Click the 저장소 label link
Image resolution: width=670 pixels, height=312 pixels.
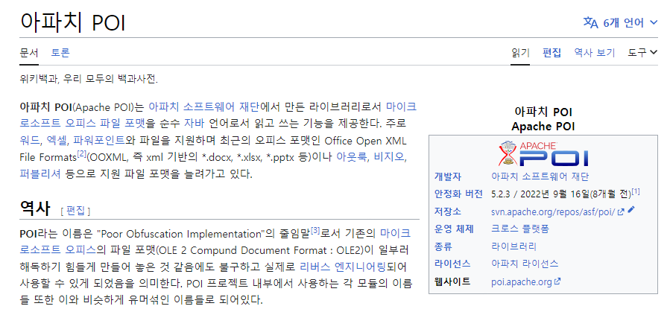(x=448, y=211)
